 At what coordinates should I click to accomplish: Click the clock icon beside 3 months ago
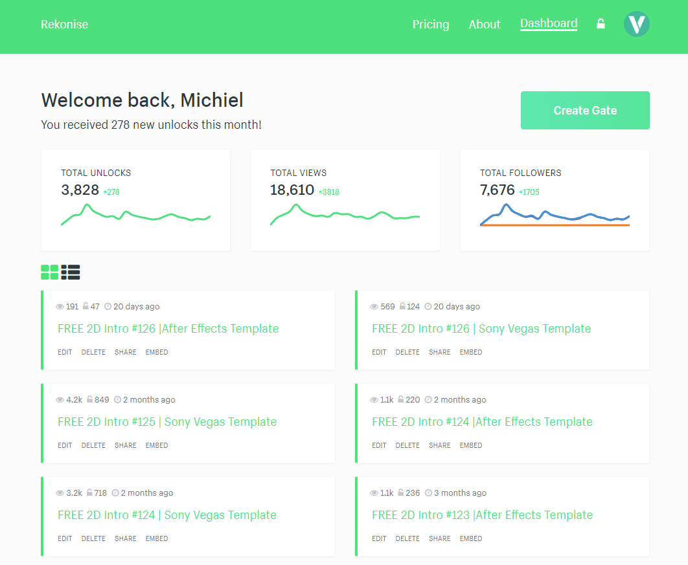point(428,493)
